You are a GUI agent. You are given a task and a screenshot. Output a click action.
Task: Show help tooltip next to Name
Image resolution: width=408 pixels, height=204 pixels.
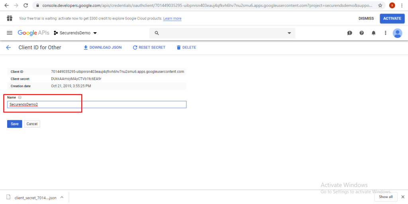(x=20, y=97)
